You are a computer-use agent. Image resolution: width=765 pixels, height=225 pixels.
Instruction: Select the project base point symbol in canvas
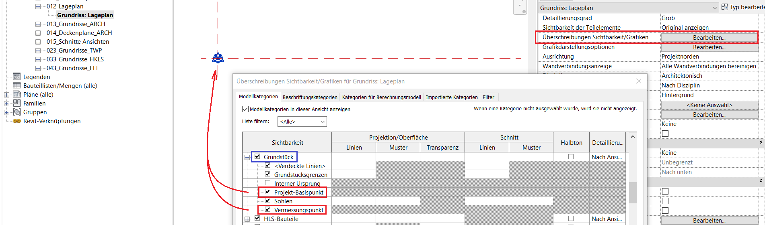[x=218, y=59]
